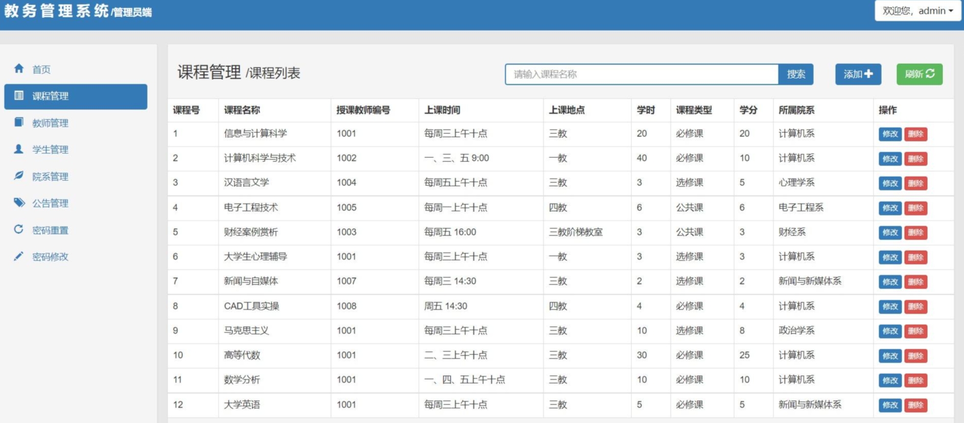Select the CAD工具实操 course name
Viewport: 964px width, 423px height.
tap(251, 306)
